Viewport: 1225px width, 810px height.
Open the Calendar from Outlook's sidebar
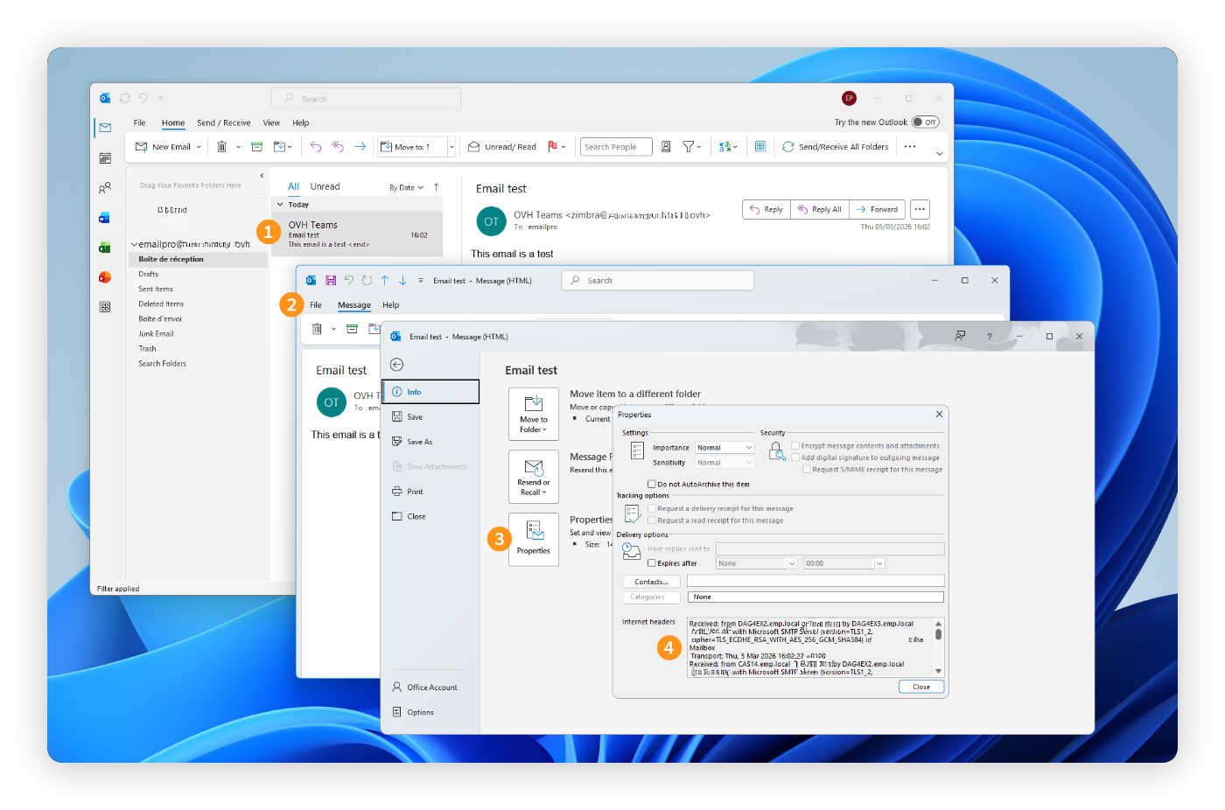pyautogui.click(x=105, y=158)
